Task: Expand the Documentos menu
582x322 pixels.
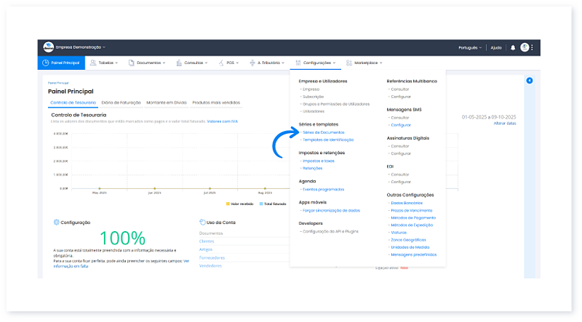Action: tap(149, 63)
